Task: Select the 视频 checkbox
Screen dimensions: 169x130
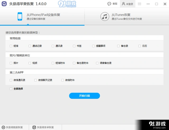Action: point(30,63)
